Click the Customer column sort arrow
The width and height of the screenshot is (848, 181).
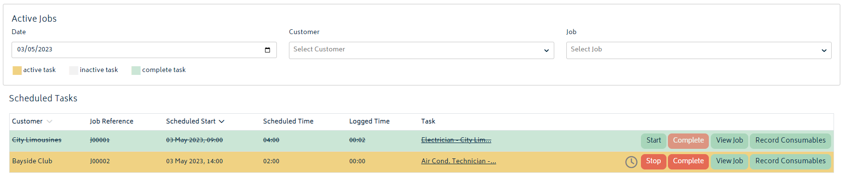tap(50, 121)
